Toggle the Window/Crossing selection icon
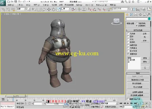 [x=43, y=9]
